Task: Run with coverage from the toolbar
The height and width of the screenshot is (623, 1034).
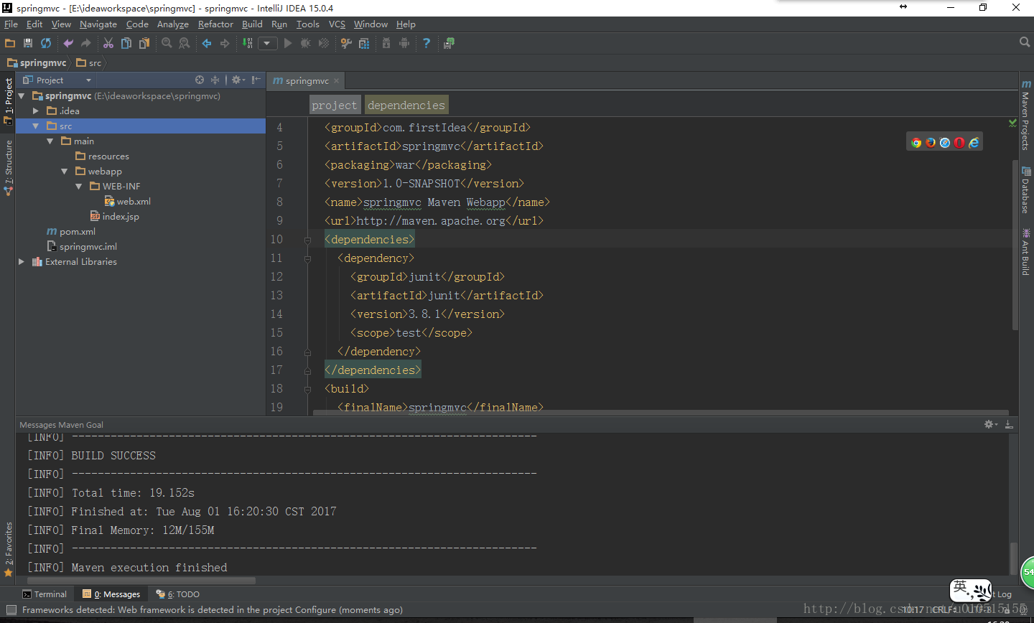Action: 324,43
